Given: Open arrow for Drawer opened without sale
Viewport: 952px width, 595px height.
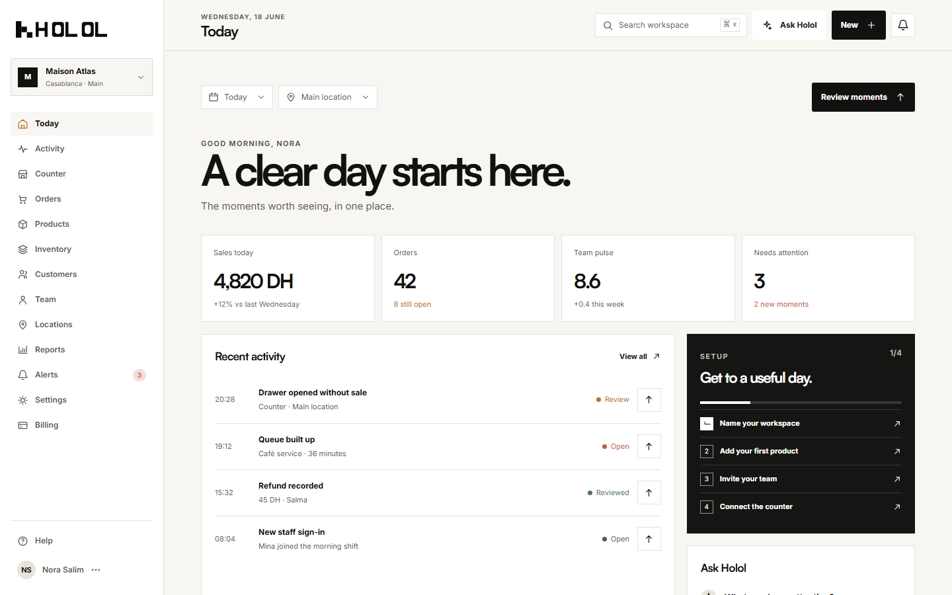Looking at the screenshot, I should pyautogui.click(x=649, y=399).
